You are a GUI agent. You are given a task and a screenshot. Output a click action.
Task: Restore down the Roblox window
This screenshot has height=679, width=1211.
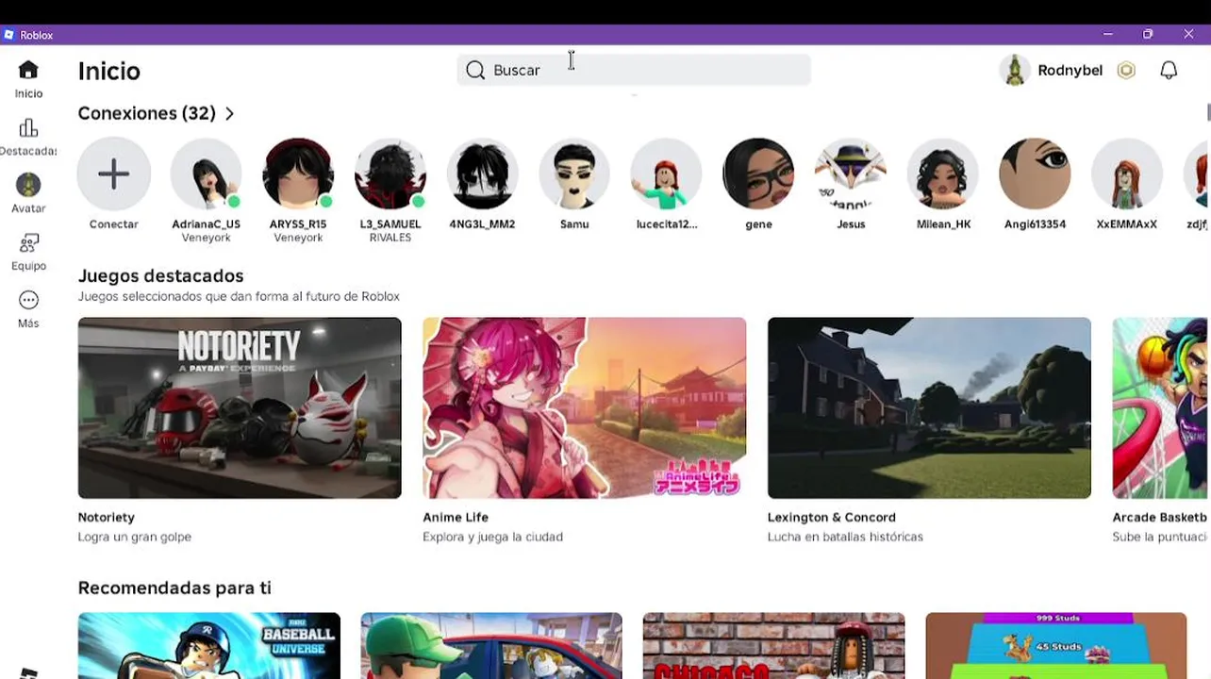(x=1148, y=34)
